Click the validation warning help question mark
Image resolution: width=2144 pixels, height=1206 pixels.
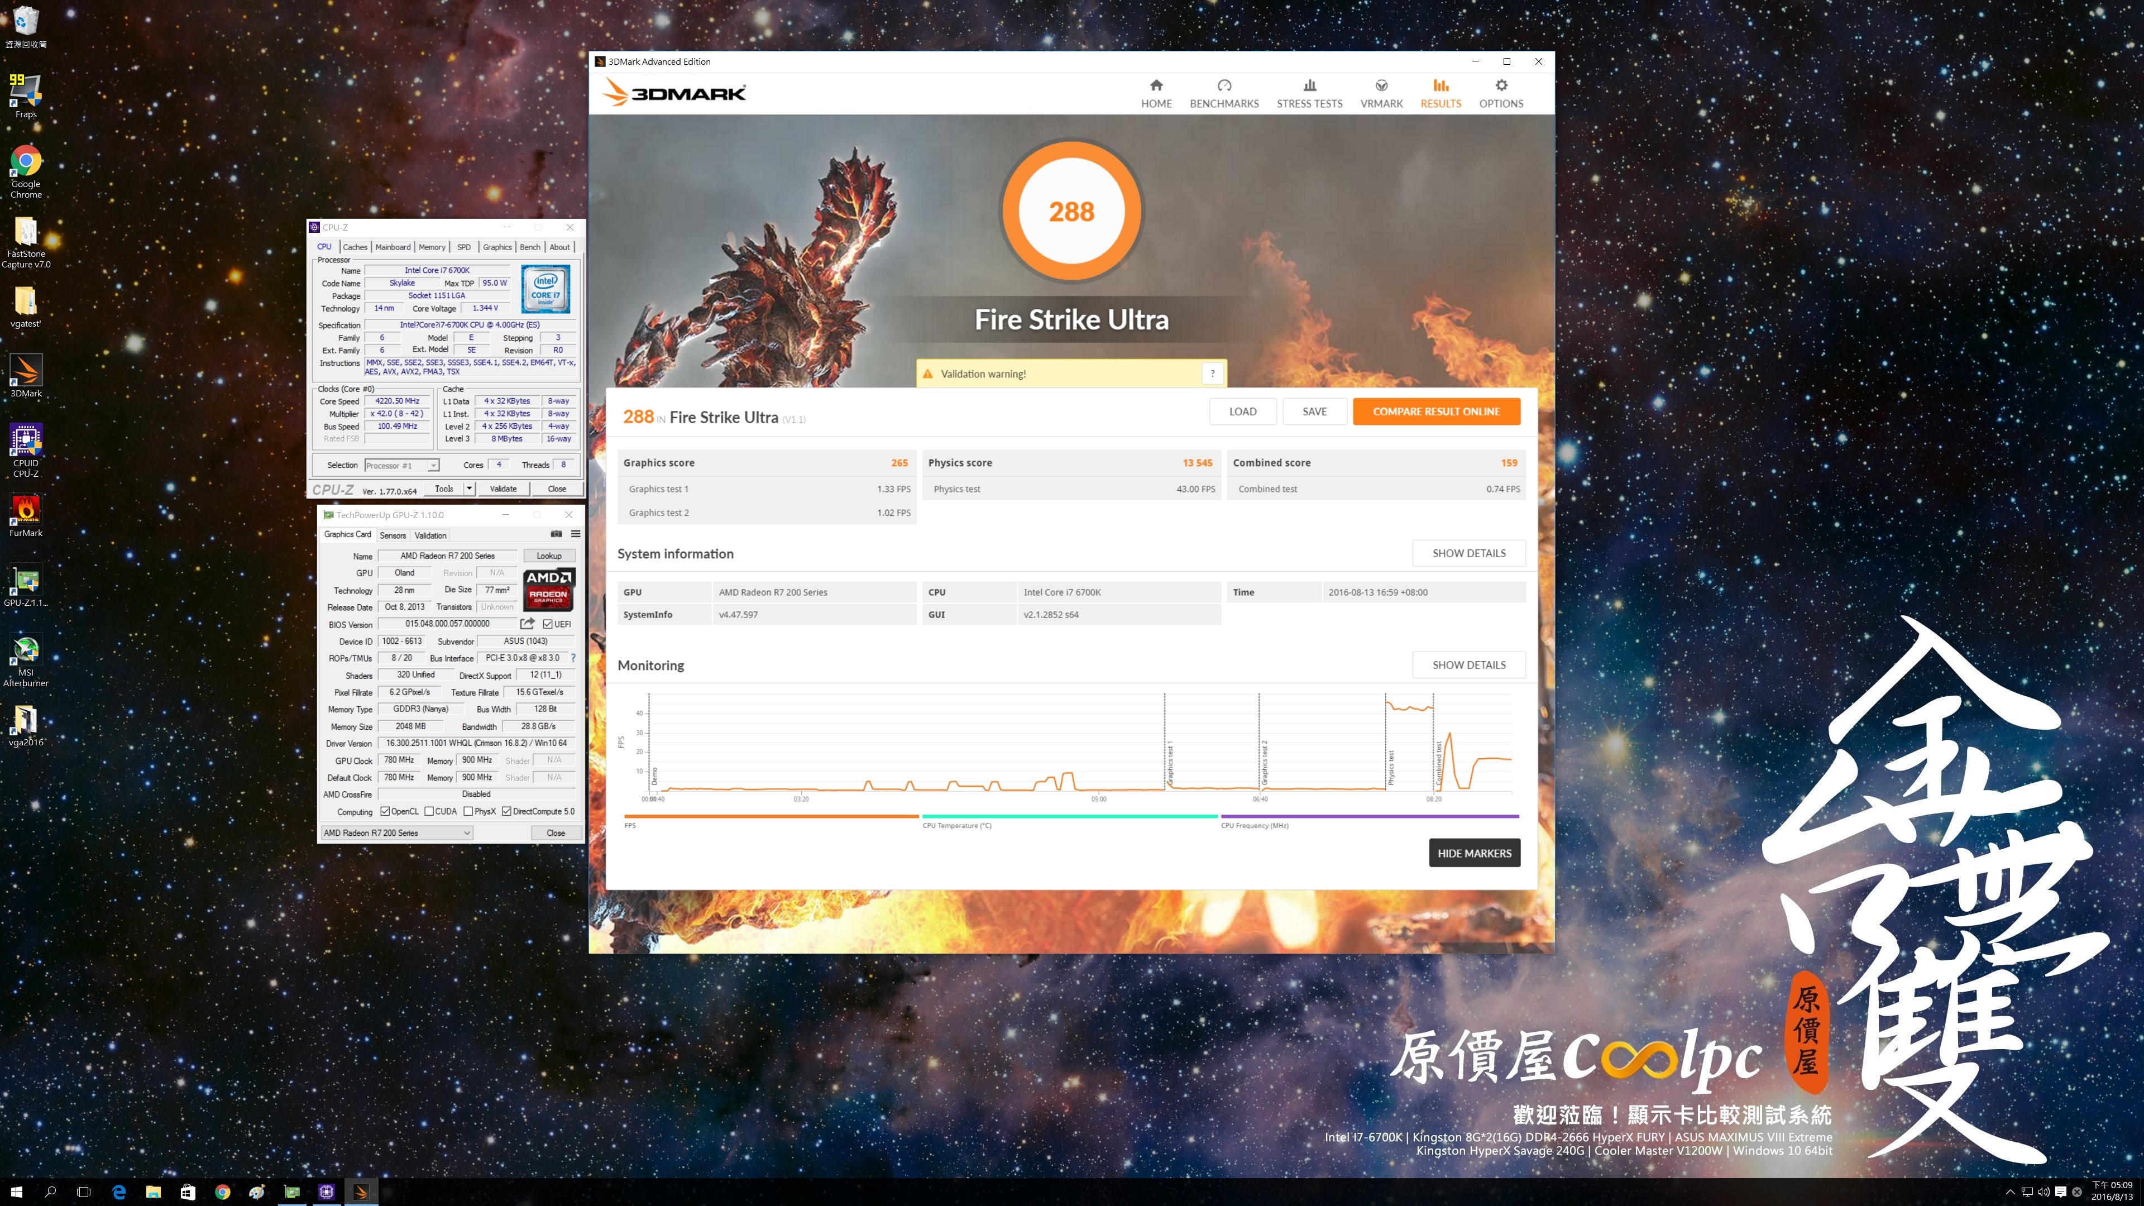pos(1213,374)
